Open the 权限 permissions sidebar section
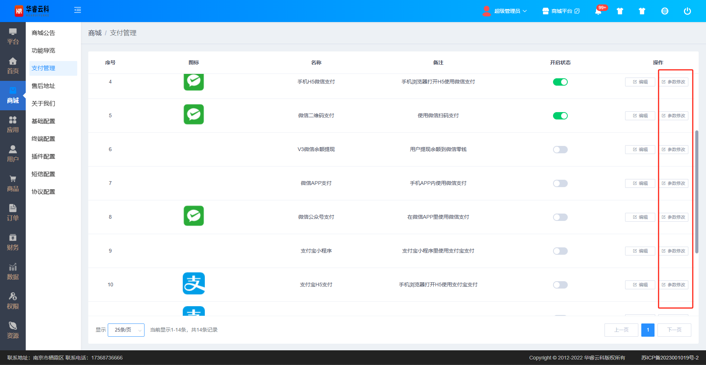Screen dimensions: 706x365 click(x=13, y=301)
